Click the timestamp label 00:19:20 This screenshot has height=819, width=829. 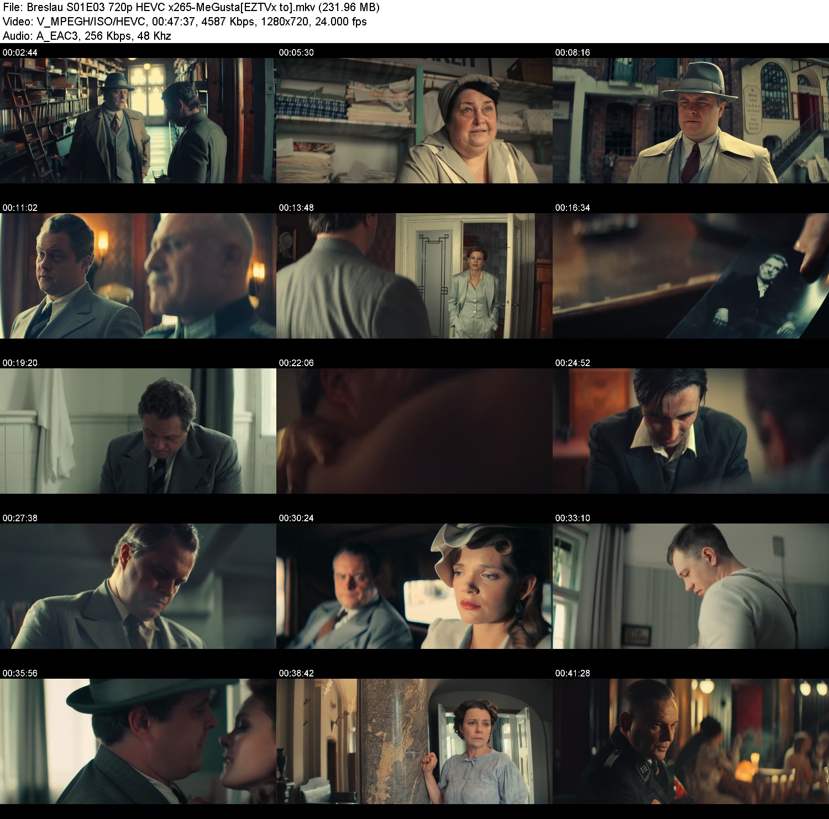pyautogui.click(x=20, y=363)
